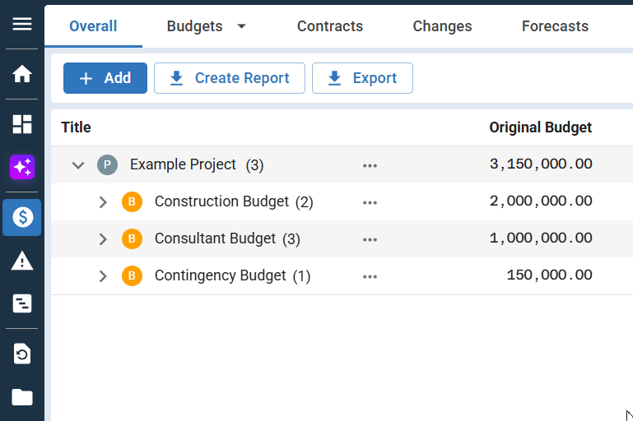Click the Add button

click(105, 78)
